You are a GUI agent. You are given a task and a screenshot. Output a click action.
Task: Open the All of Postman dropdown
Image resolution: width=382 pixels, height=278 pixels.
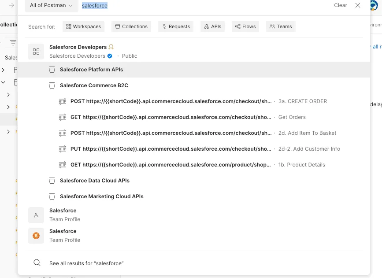coord(51,6)
